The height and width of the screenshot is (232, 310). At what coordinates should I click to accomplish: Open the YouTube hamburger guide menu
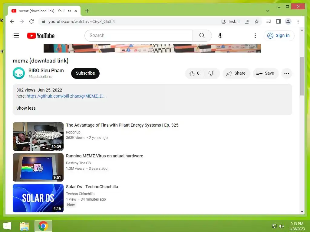[x=16, y=36]
